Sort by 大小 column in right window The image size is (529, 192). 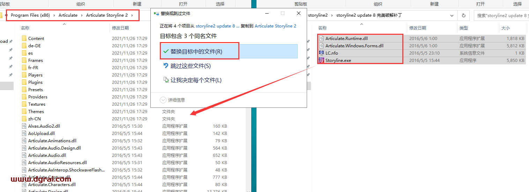(505, 28)
